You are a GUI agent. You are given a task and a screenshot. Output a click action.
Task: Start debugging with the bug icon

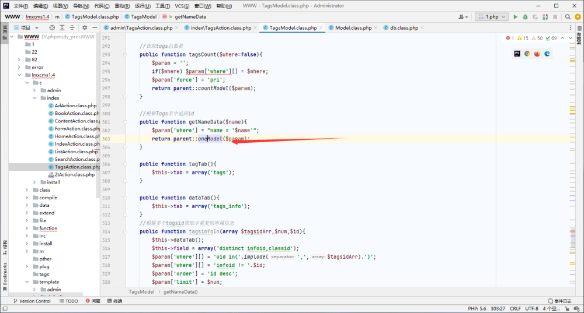tap(525, 17)
